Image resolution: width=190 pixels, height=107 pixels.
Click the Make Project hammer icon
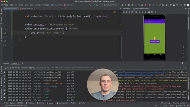tap(90, 5)
